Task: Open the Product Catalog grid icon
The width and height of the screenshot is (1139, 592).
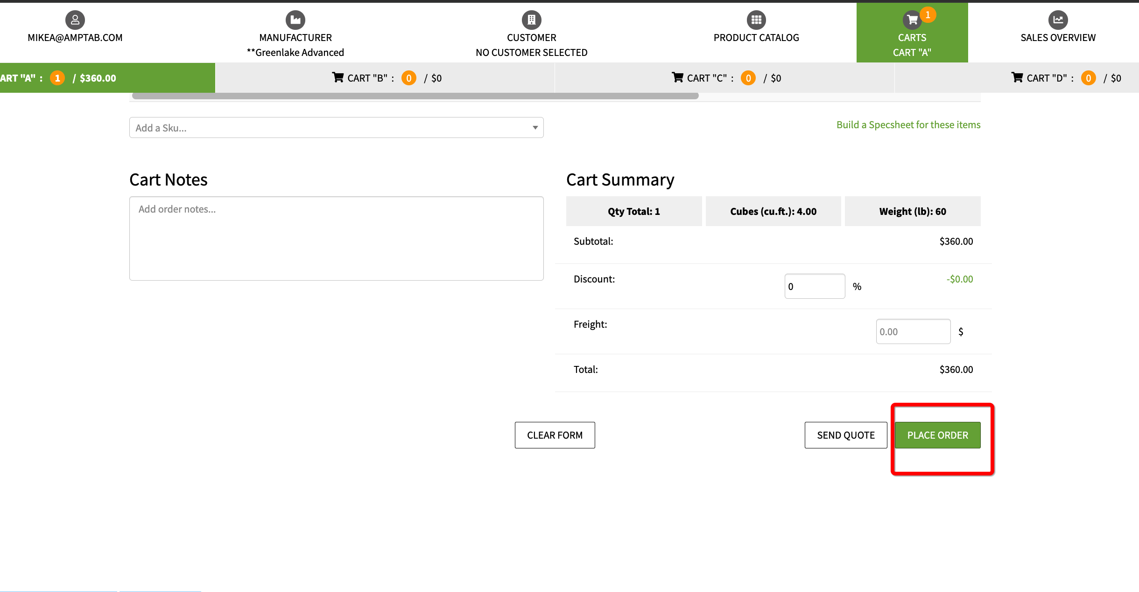Action: click(756, 20)
